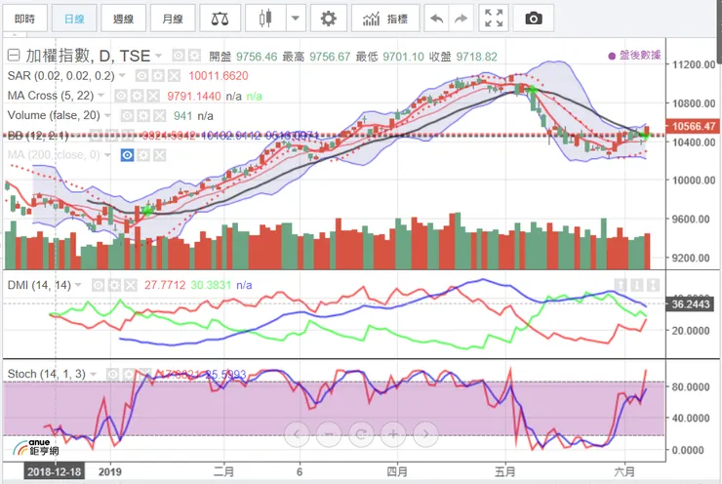
Task: Collapse the indicator legend with minus box
Action: coord(14,56)
